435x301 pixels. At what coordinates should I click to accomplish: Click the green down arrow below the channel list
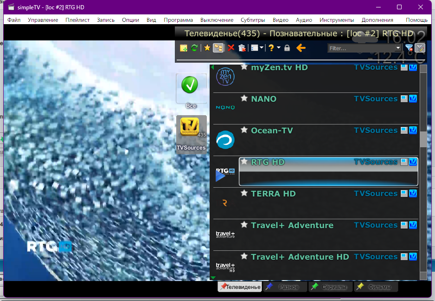(x=213, y=278)
